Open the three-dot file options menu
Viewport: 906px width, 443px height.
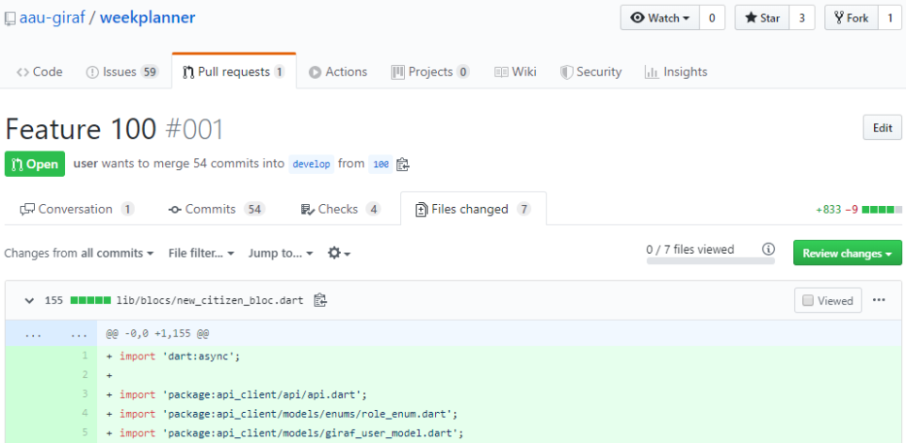tap(879, 300)
